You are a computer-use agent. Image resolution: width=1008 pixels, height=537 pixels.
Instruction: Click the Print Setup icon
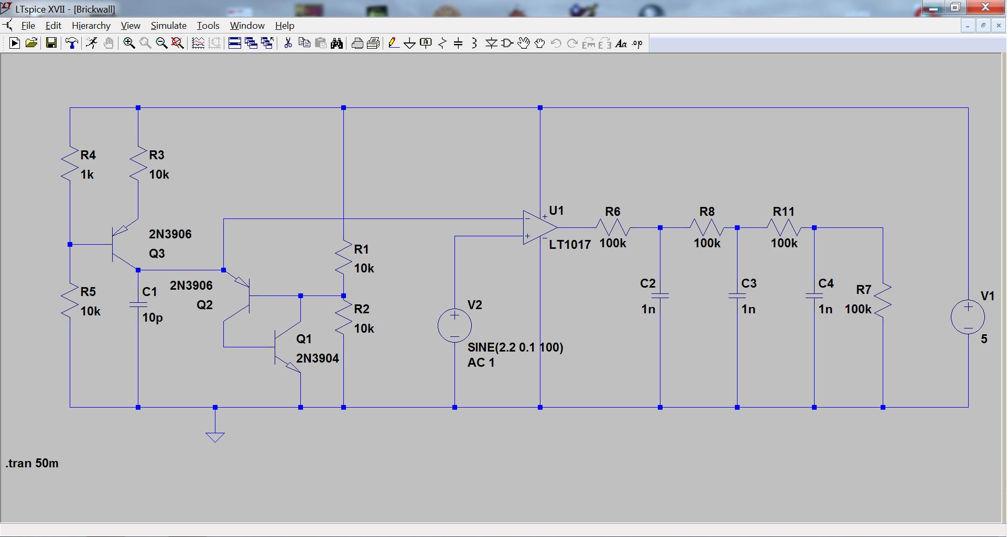pos(373,43)
